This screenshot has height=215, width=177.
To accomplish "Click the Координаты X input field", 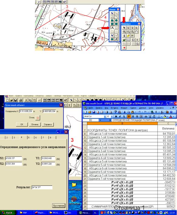I will [26, 111].
